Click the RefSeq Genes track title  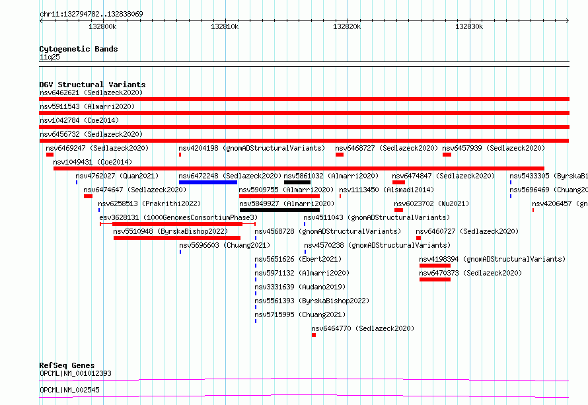click(x=67, y=365)
